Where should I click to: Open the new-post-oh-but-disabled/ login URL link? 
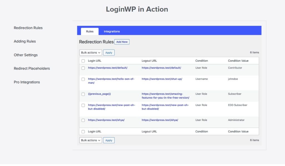[x=111, y=107]
